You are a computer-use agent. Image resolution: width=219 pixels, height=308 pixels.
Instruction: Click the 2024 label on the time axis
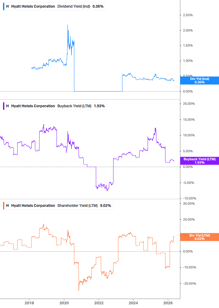133,303
